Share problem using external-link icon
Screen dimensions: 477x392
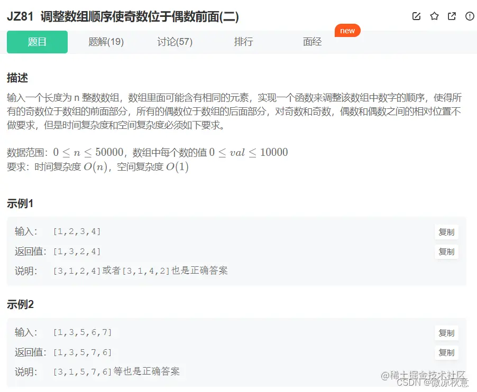point(452,16)
